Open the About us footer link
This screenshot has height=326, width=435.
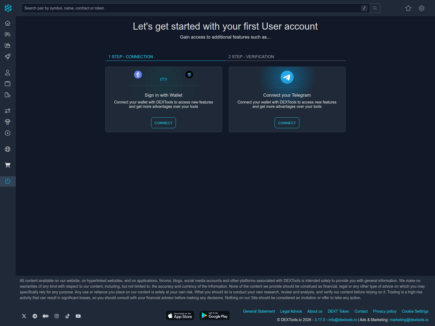click(x=315, y=311)
